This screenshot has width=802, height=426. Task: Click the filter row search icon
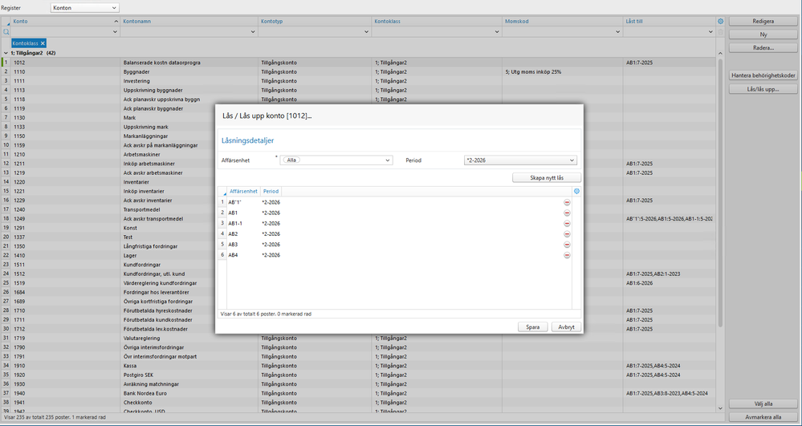(6, 32)
